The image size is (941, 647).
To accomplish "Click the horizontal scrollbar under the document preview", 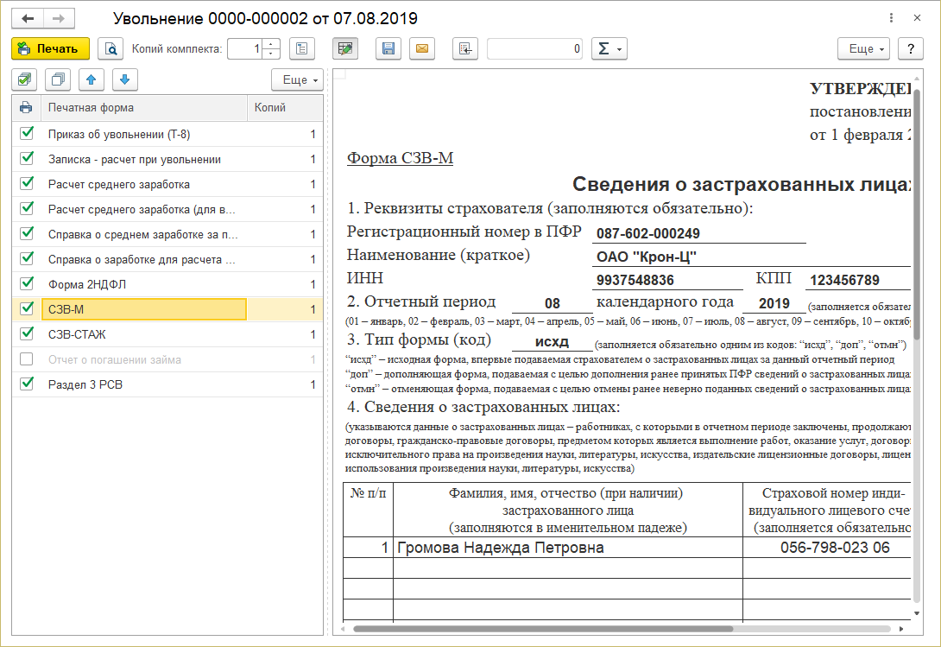I will [x=542, y=630].
